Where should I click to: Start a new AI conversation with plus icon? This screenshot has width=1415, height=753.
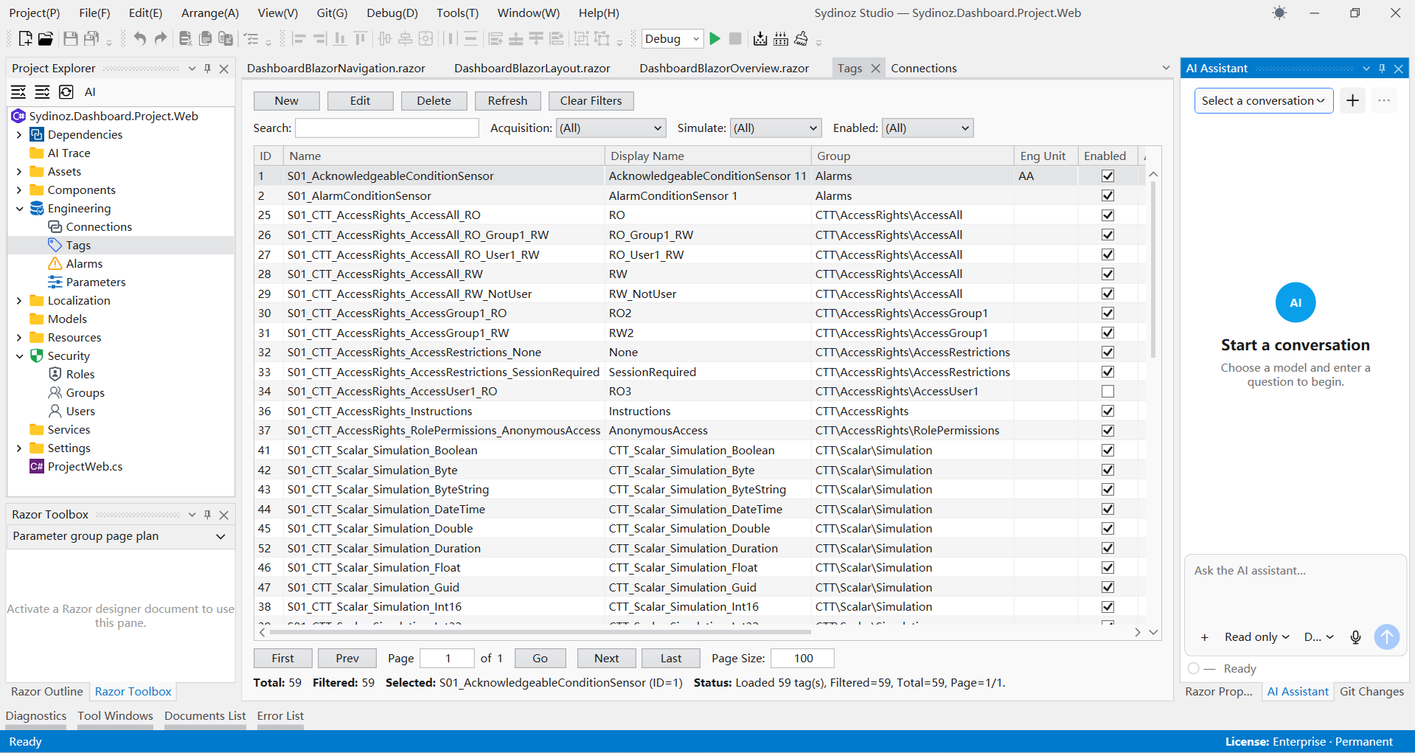[x=1352, y=100]
